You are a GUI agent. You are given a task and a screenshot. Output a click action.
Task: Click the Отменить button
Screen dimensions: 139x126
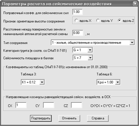pos(69,118)
